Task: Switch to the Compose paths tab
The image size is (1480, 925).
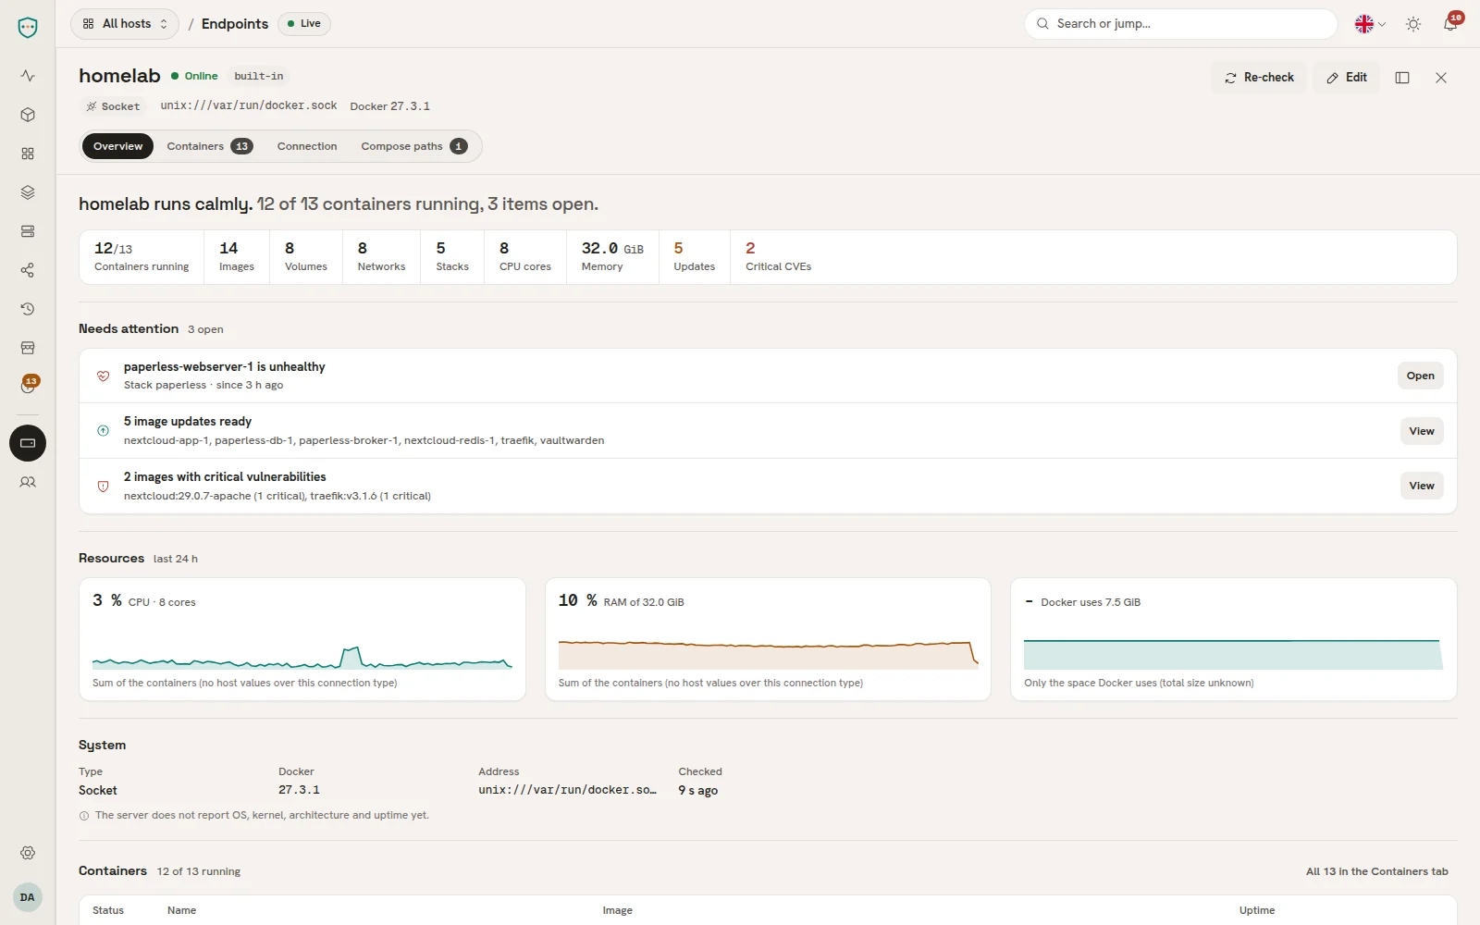Action: coord(414,146)
